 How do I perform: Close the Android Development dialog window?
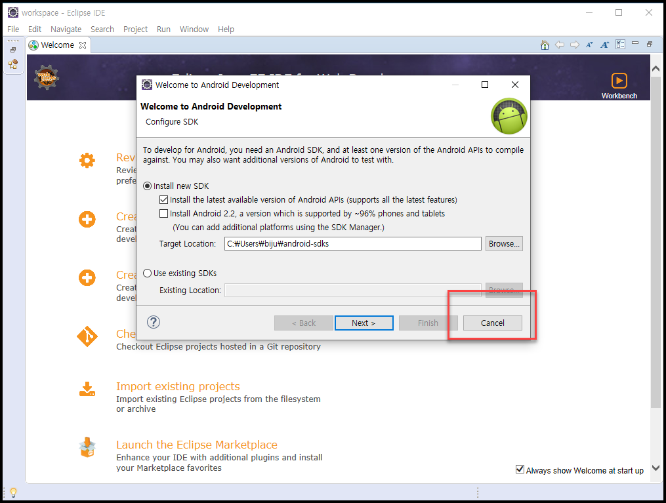515,85
